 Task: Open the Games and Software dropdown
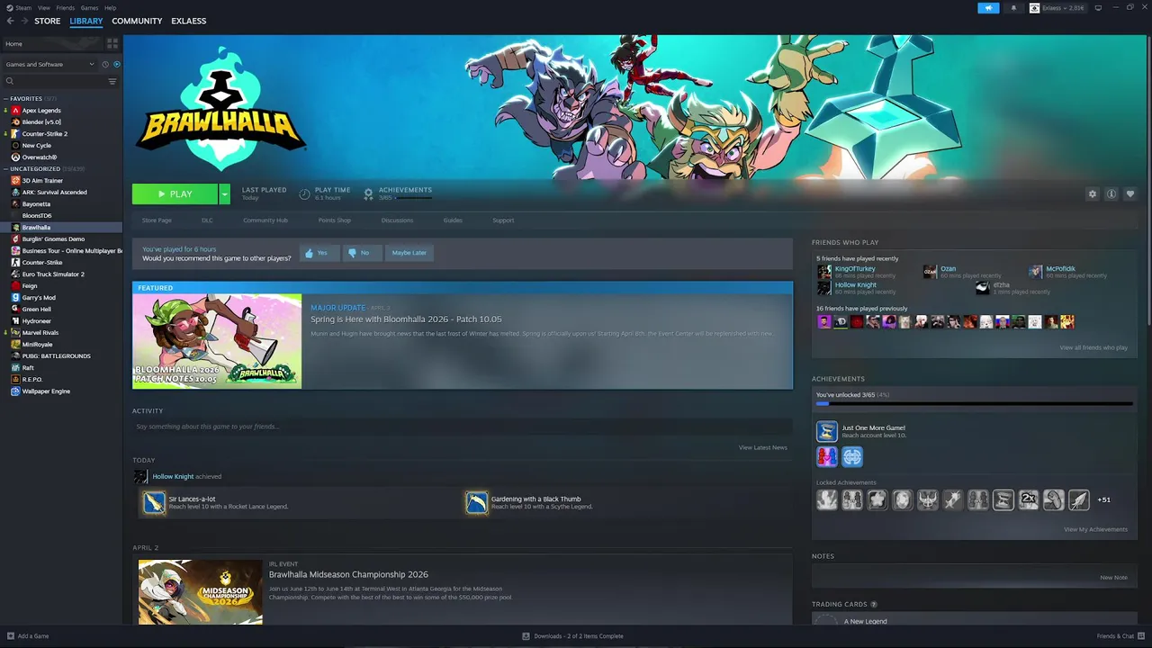[x=49, y=64]
